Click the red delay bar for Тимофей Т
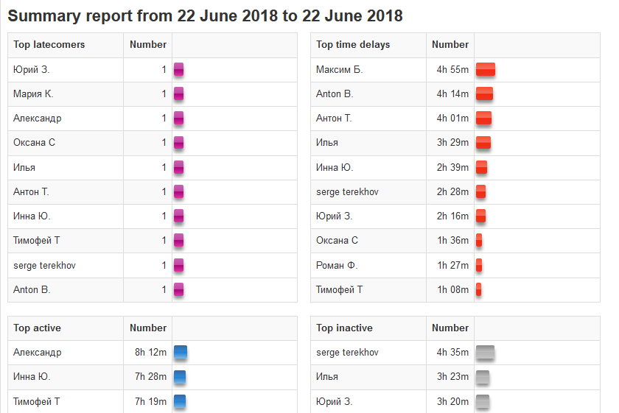This screenshot has width=619, height=413. pyautogui.click(x=479, y=289)
